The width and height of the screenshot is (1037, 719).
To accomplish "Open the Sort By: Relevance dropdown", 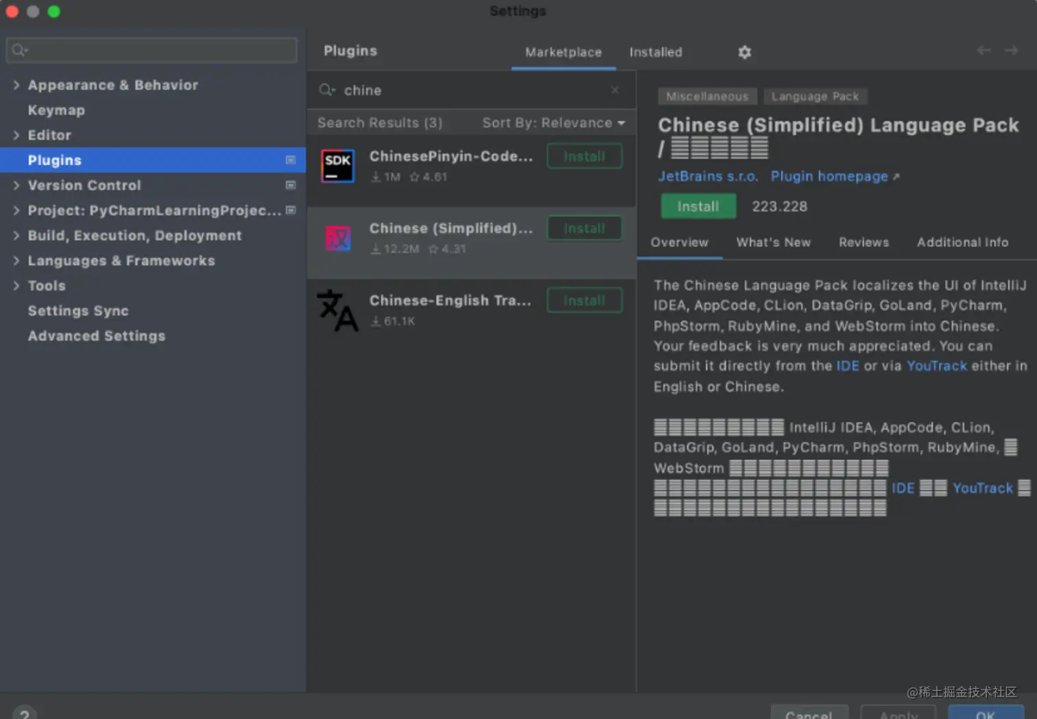I will point(553,123).
